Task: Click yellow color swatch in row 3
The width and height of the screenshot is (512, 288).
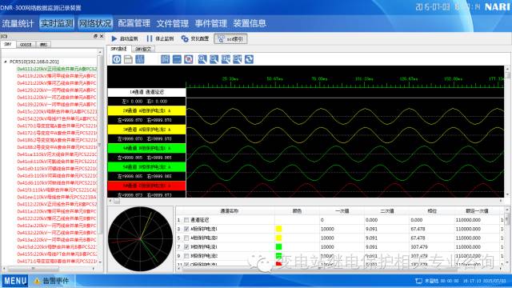Action: 278,229
